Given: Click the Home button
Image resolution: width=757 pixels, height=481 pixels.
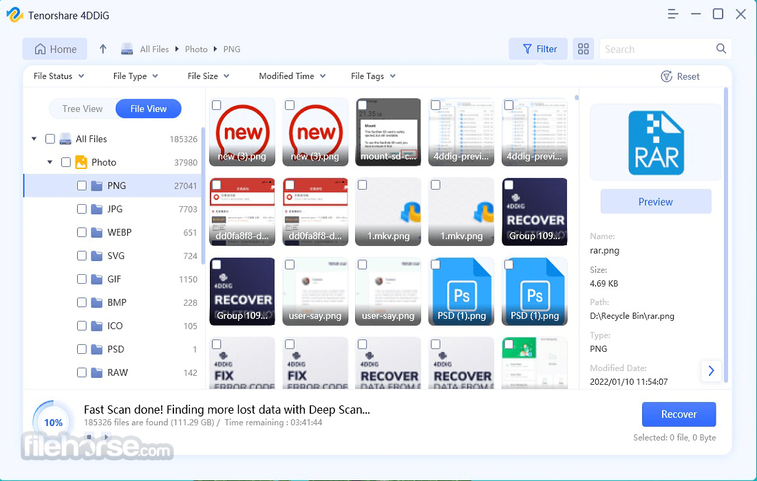Looking at the screenshot, I should [x=55, y=49].
